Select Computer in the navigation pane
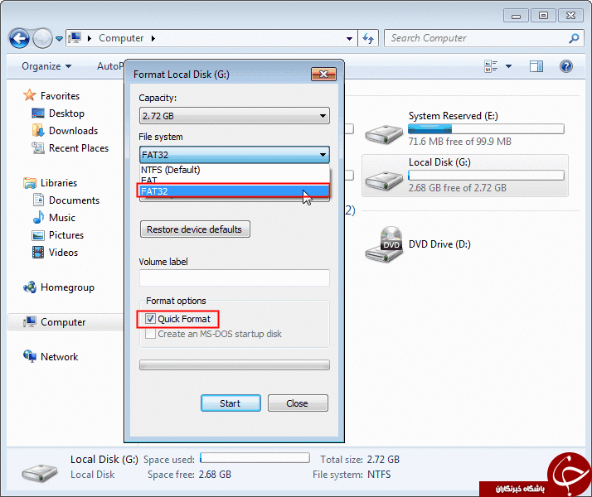This screenshot has width=592, height=497. (63, 322)
